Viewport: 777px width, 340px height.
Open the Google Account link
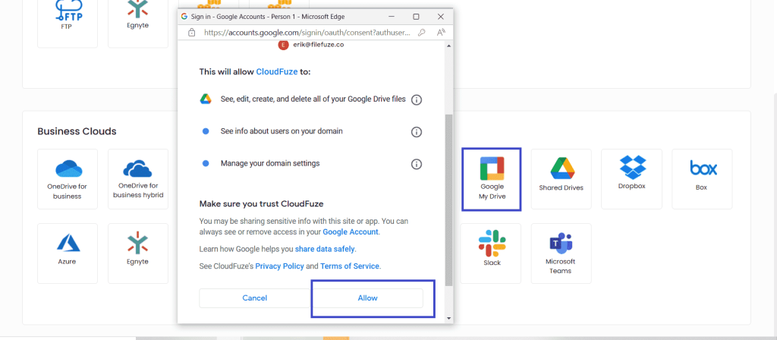pos(351,231)
